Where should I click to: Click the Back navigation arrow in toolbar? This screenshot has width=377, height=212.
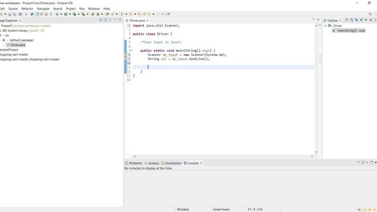click(149, 14)
